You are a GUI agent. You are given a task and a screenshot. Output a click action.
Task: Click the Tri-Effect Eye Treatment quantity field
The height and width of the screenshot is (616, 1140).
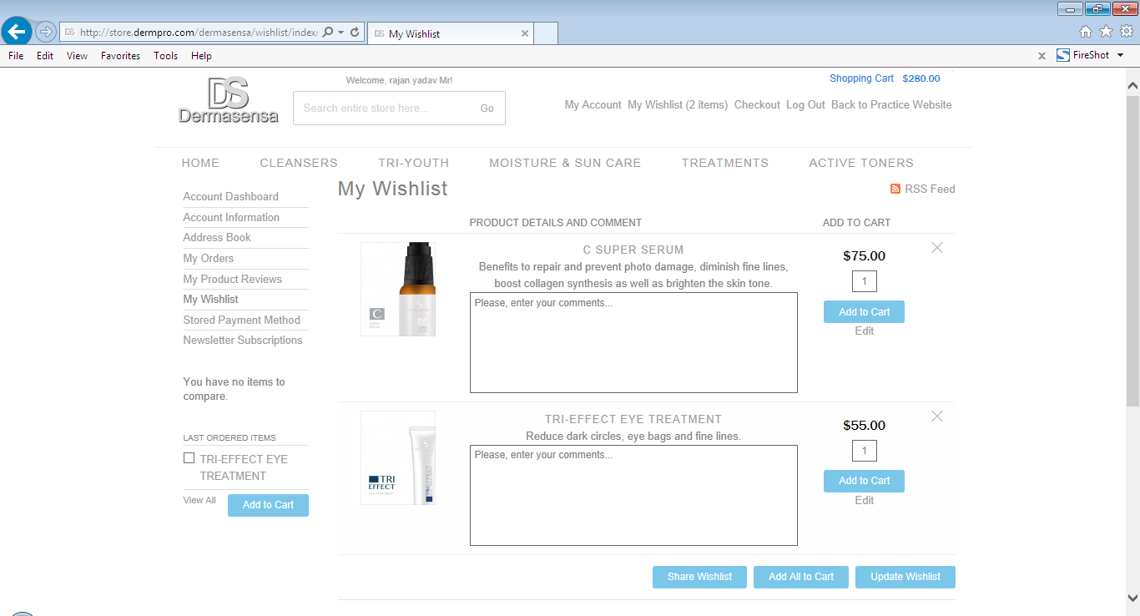click(864, 451)
